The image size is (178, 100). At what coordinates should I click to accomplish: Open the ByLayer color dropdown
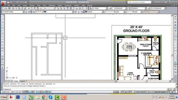click(x=103, y=12)
